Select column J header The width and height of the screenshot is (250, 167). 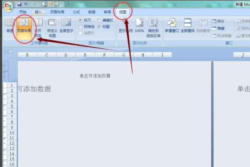242,55
